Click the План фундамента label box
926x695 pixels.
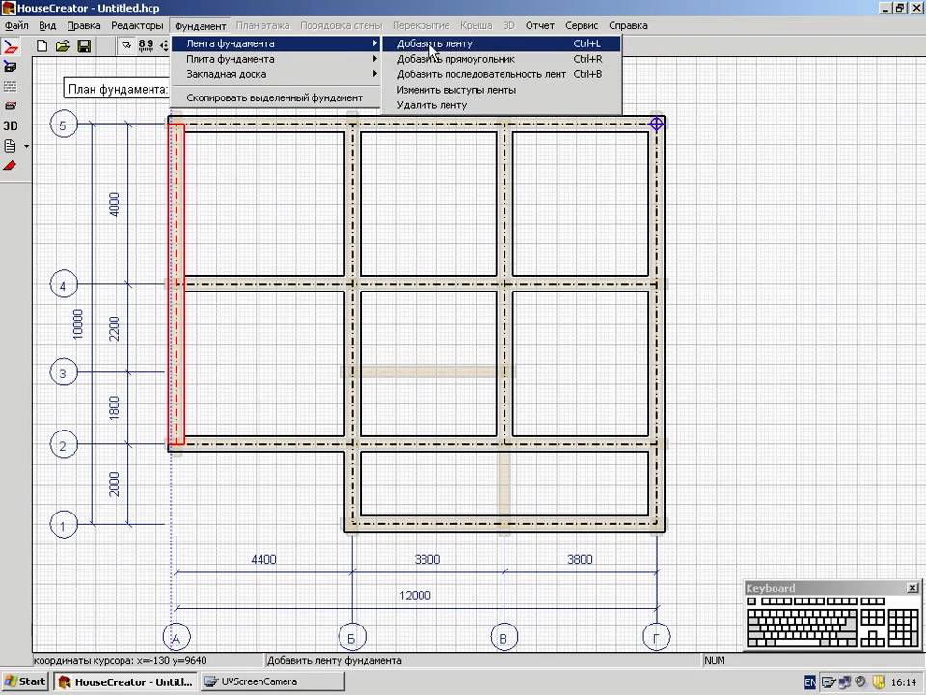[117, 89]
